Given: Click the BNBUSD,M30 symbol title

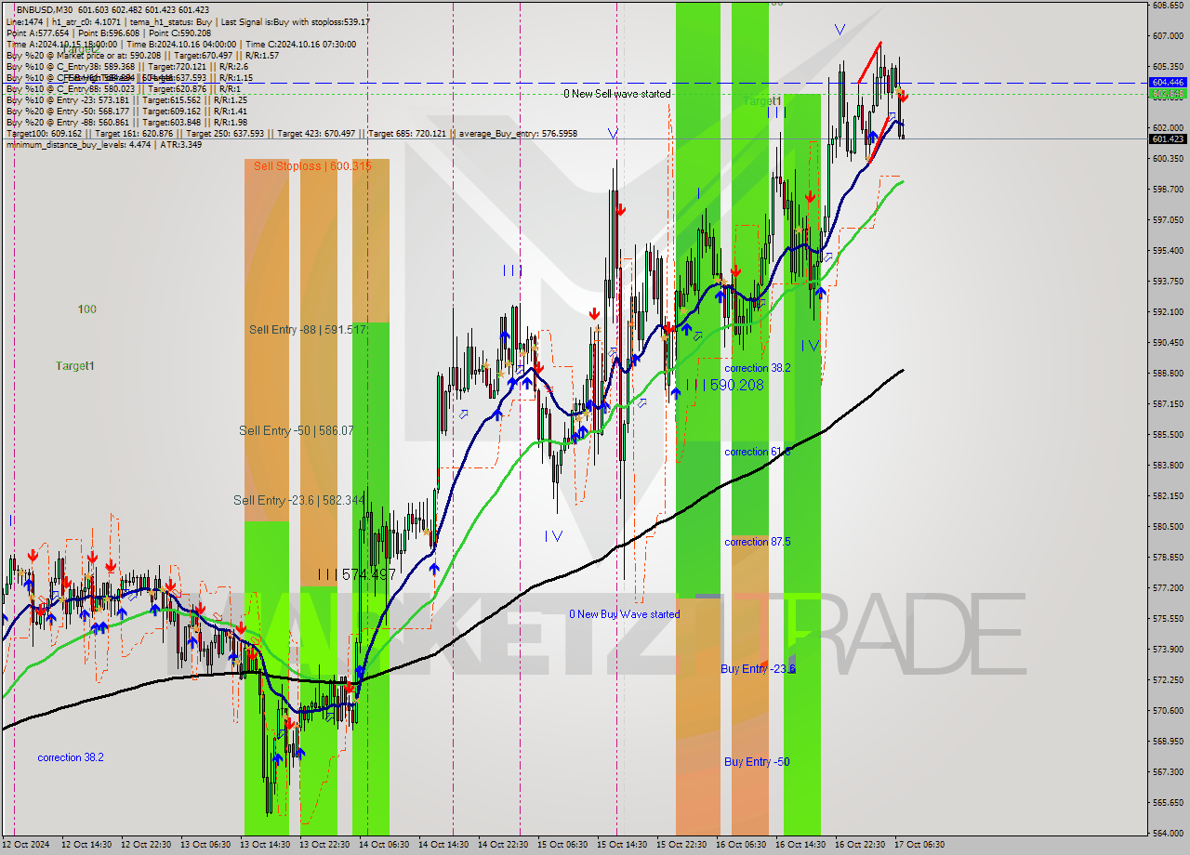Looking at the screenshot, I should (x=43, y=8).
